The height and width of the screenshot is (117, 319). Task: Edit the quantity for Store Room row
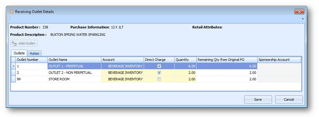coord(185,79)
